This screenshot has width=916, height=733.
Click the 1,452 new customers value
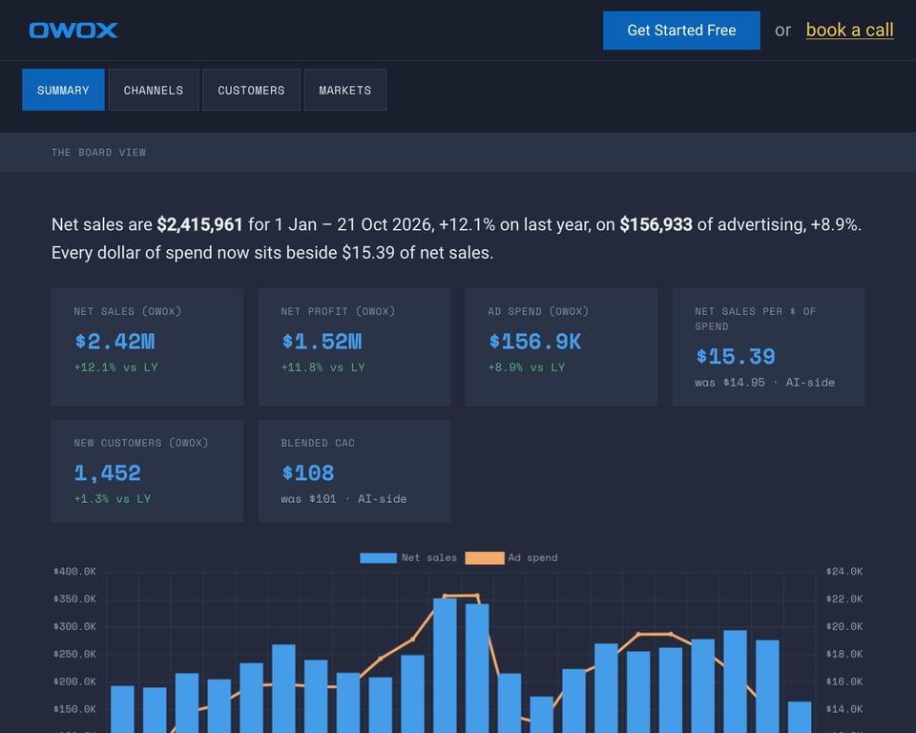click(108, 473)
